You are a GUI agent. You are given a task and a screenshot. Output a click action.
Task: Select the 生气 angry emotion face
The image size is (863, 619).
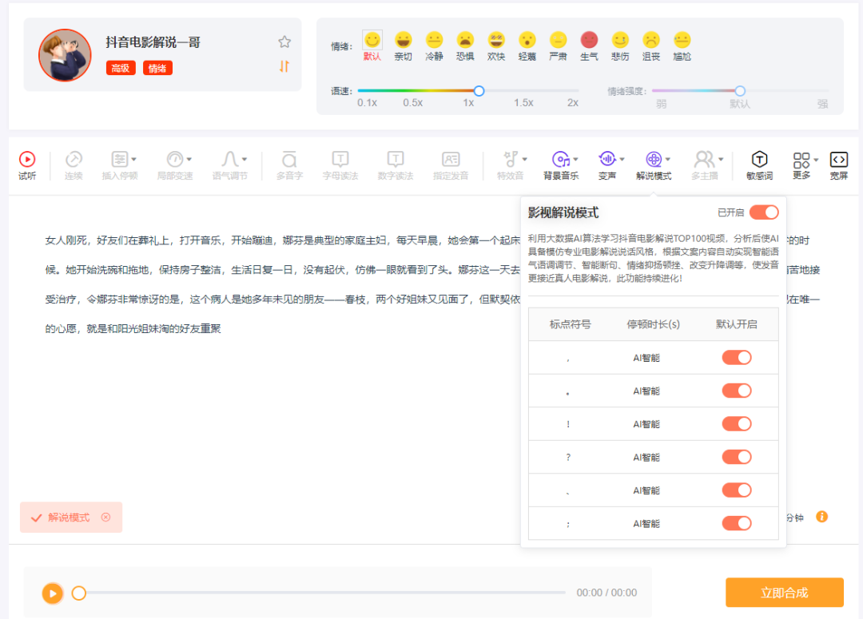(589, 40)
